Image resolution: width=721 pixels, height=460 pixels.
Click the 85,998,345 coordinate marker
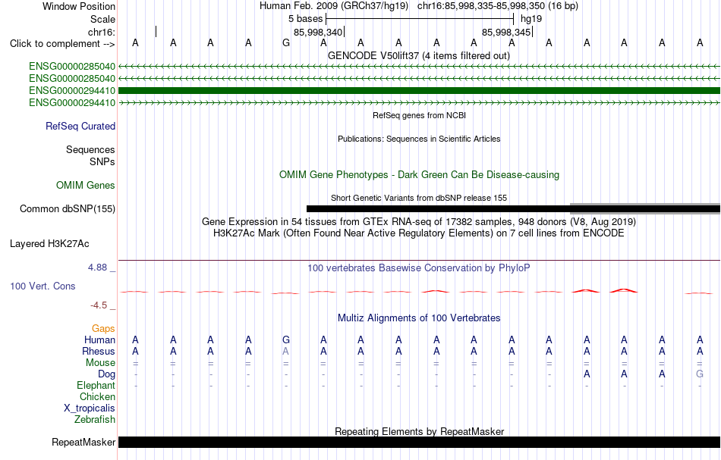[506, 32]
